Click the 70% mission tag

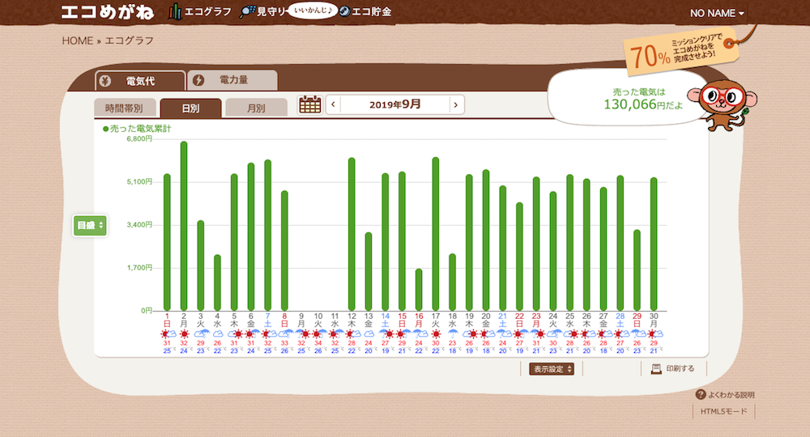(x=681, y=53)
